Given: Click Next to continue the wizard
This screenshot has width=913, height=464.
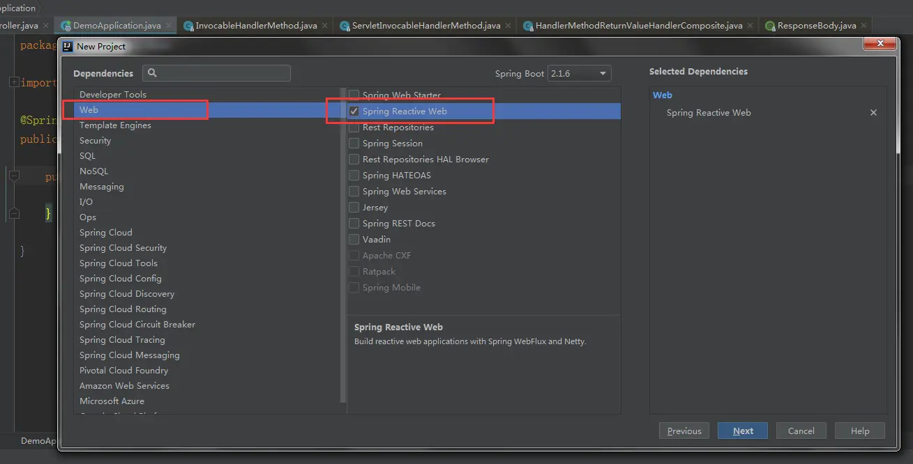Looking at the screenshot, I should pos(743,431).
